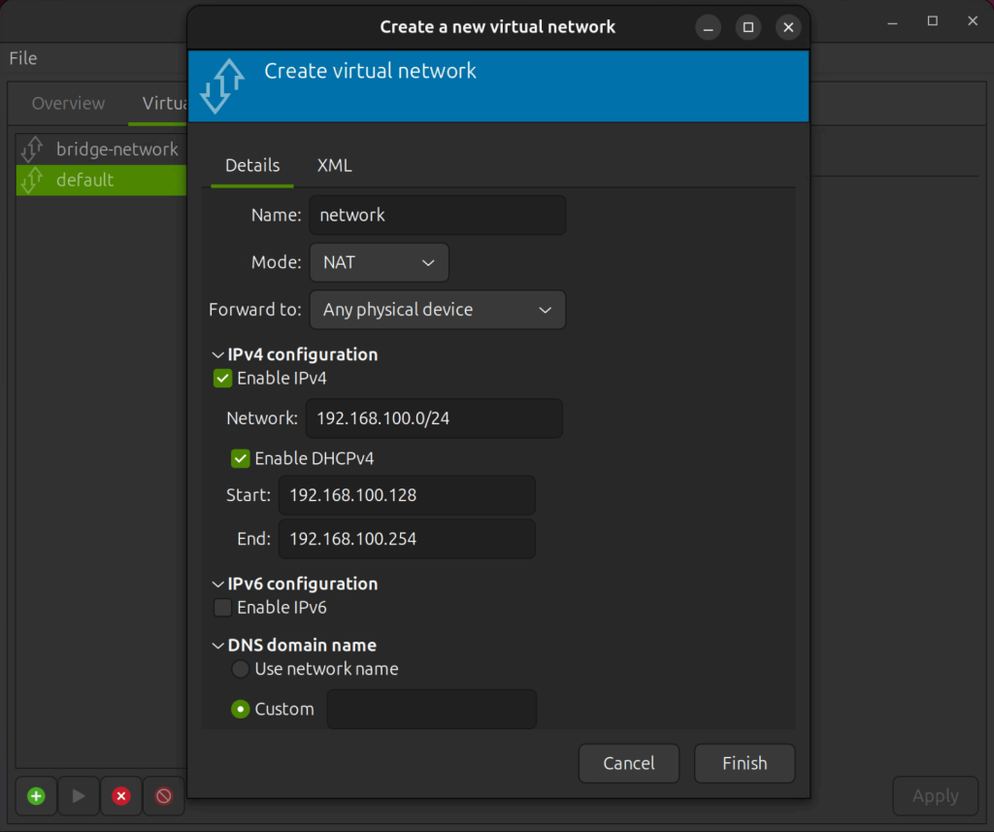994x832 pixels.
Task: Click the bridge-network arrows icon
Action: [x=30, y=149]
